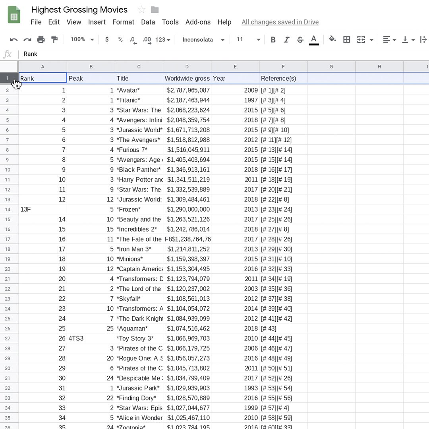Select the Year header cell

pyautogui.click(x=235, y=78)
